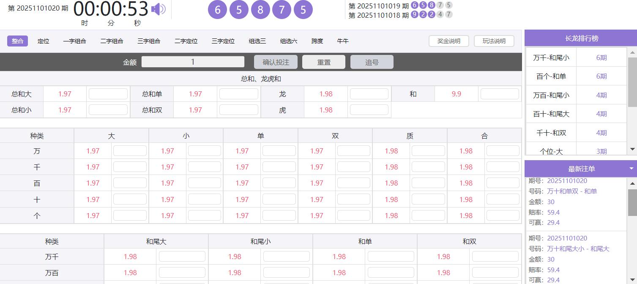
Task: Click the first drawn number ball 6
Action: click(x=218, y=10)
